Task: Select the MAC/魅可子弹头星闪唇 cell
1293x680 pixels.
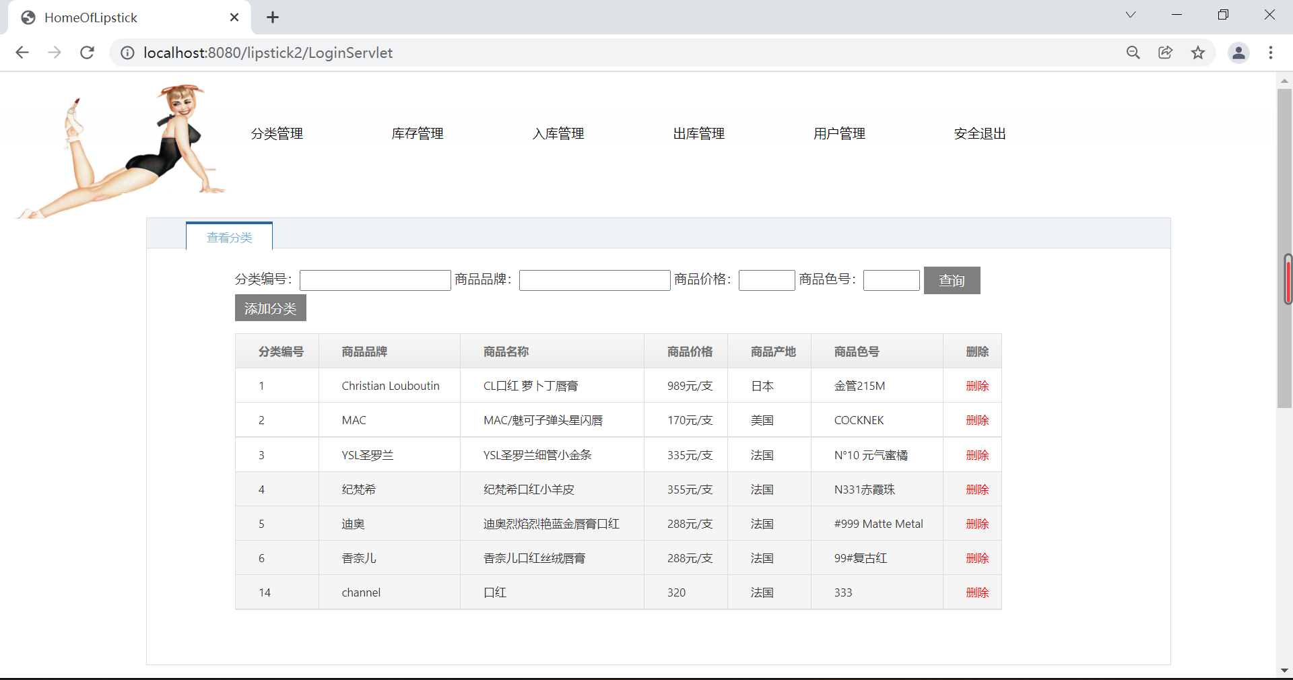Action: 552,420
